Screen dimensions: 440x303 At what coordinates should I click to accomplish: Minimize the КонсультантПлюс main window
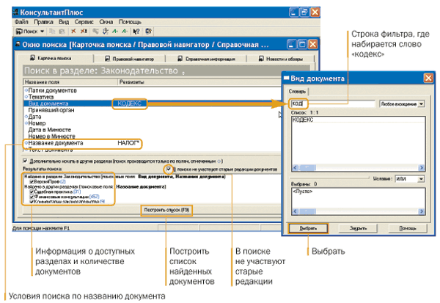pos(294,12)
